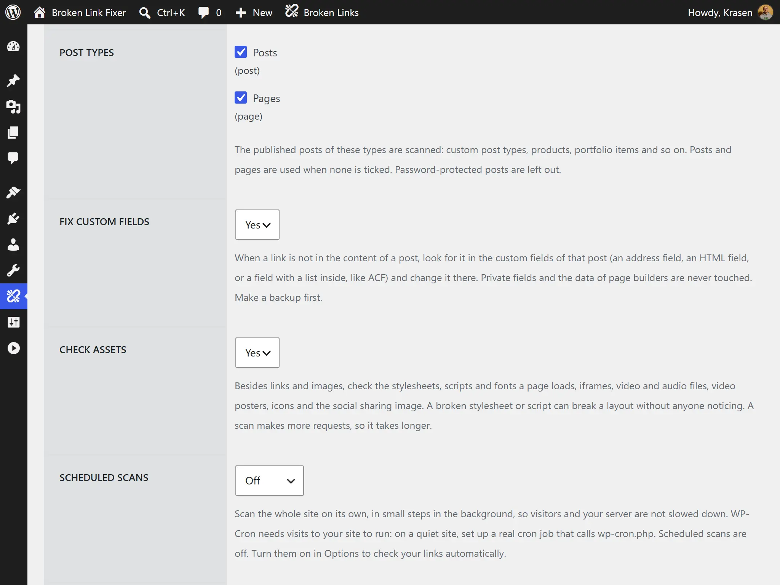Uncheck the Posts checkbox
Viewport: 780px width, 585px height.
pos(241,52)
